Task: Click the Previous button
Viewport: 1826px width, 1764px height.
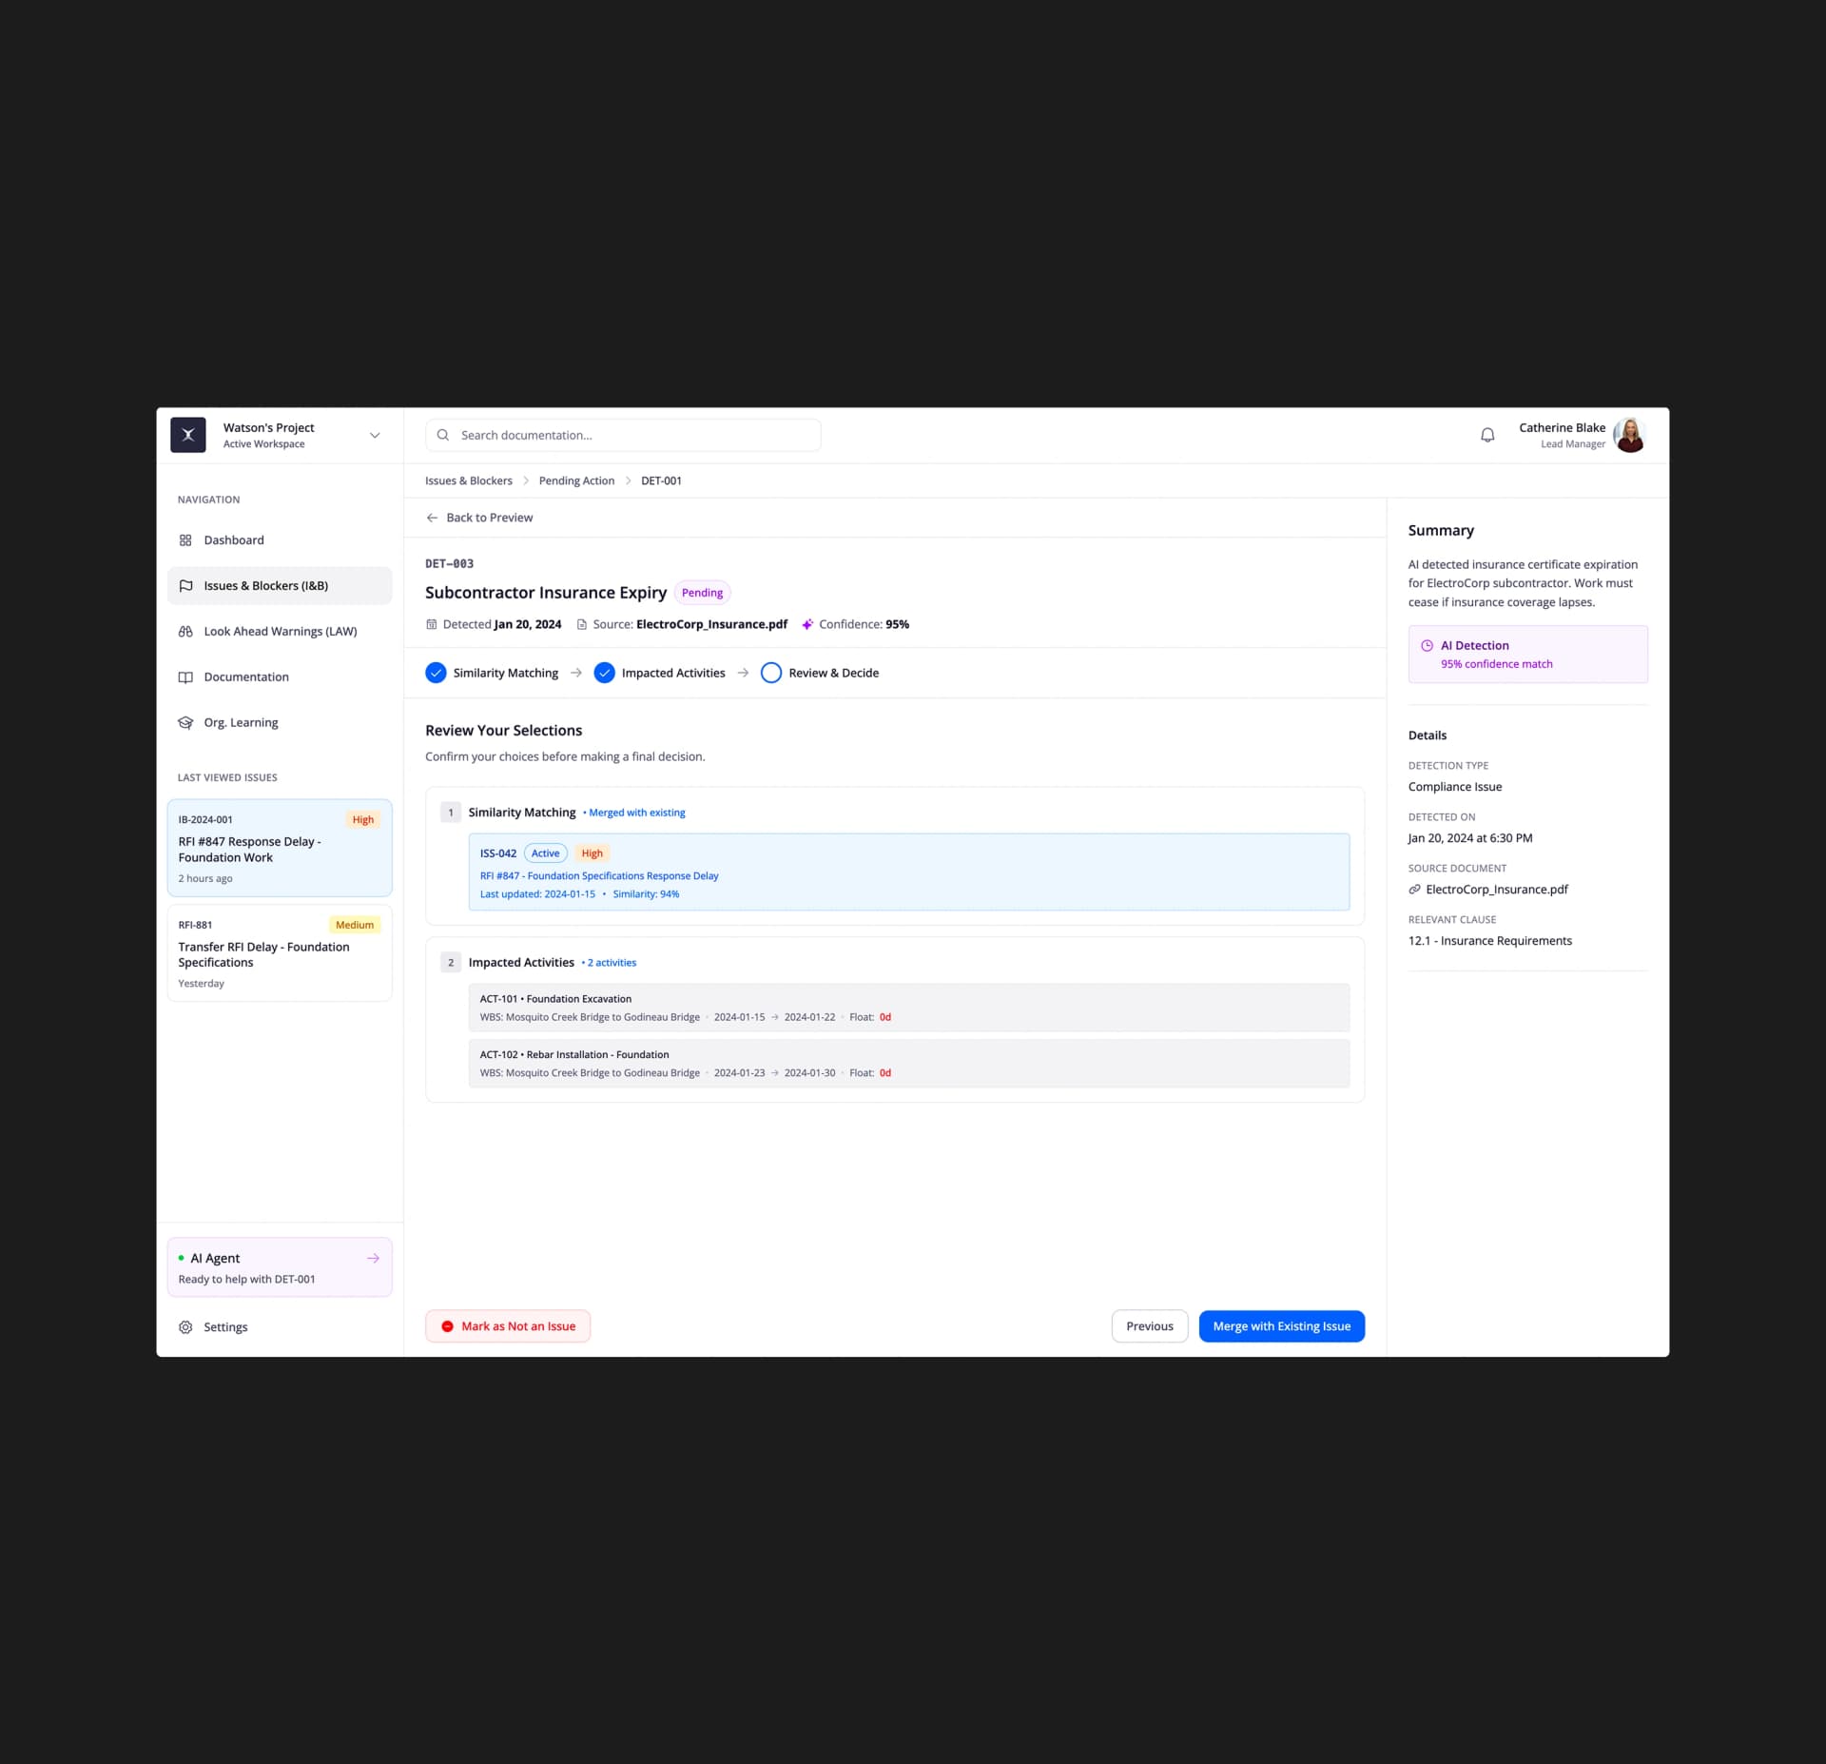Action: click(x=1149, y=1326)
